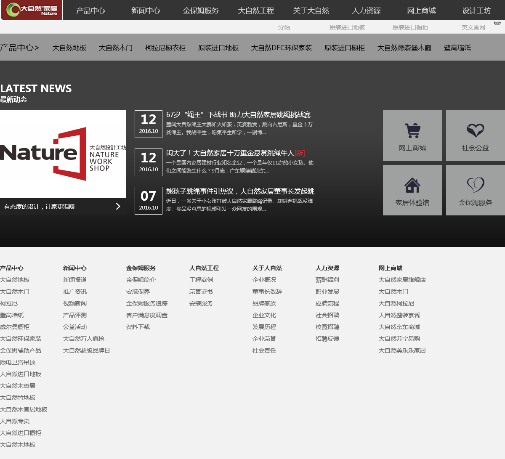The width and height of the screenshot is (505, 459).
Task: Click the arrow next to 有态度的设计 caption
Action: [x=118, y=206]
